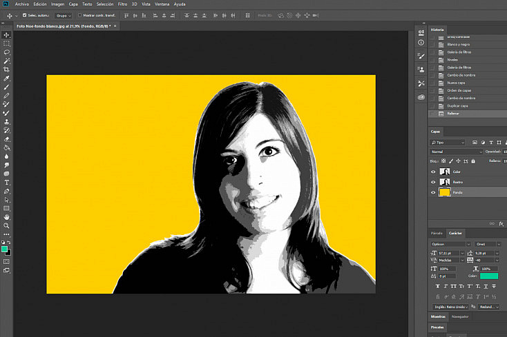Toggle Quick Mask mode icon

click(6, 262)
